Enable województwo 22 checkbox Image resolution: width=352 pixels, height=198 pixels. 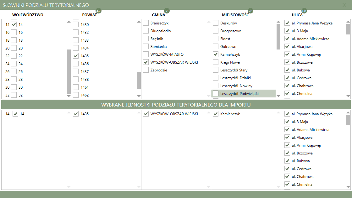(x=14, y=56)
